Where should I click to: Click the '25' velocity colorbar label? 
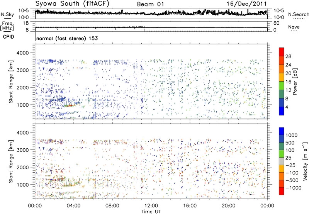coord(288,158)
